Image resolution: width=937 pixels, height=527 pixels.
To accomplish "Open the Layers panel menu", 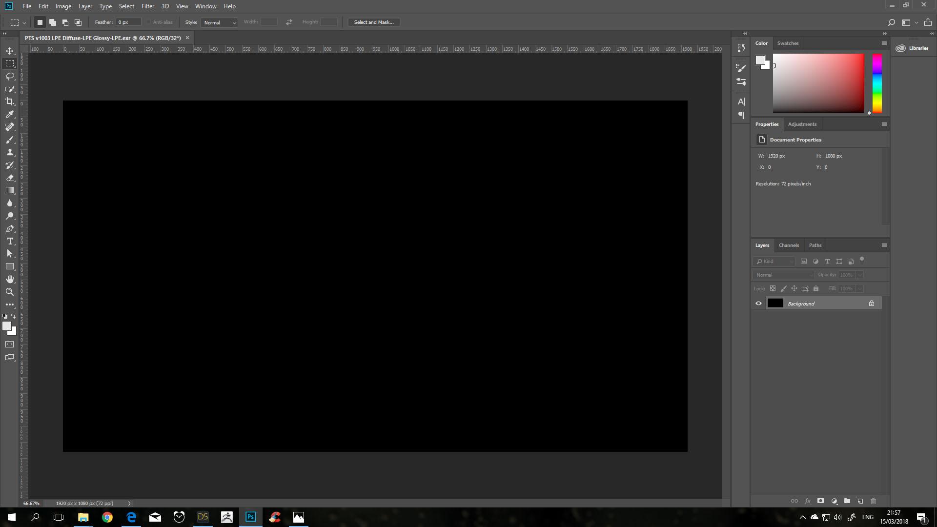I will (x=884, y=245).
